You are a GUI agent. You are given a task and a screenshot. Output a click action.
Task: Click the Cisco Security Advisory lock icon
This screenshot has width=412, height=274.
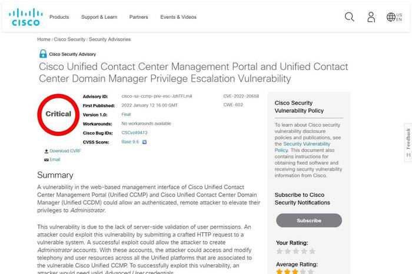click(43, 54)
